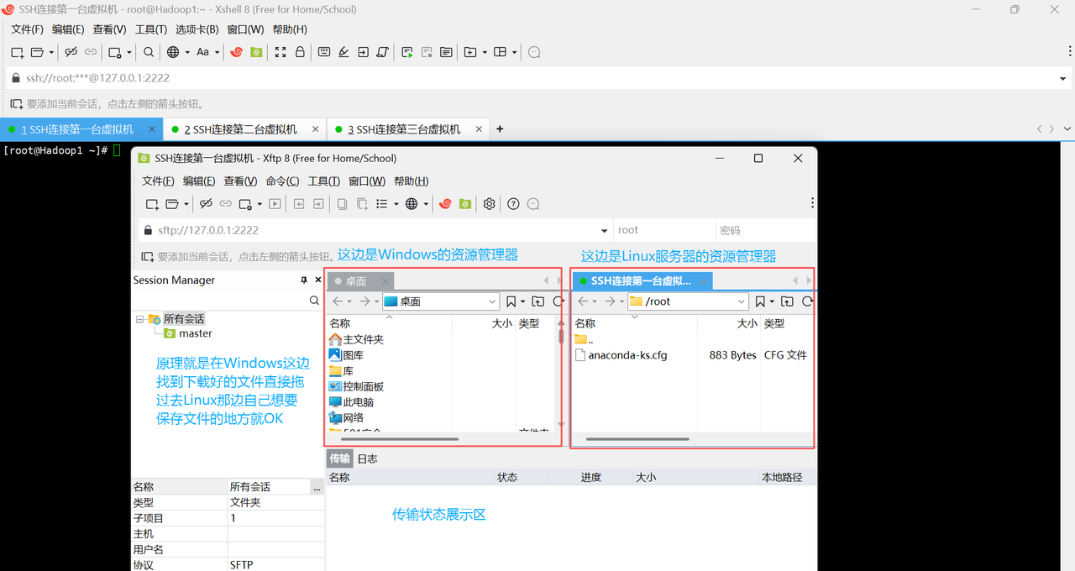Open Xftp using the green Xftp toolbar icon
Image resolution: width=1075 pixels, height=571 pixels.
pyautogui.click(x=255, y=52)
